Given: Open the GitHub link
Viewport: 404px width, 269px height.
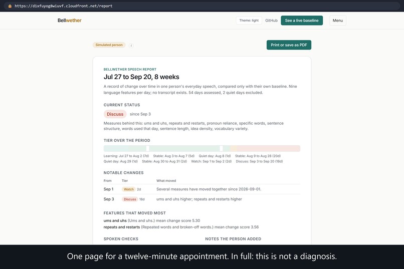Looking at the screenshot, I should coord(271,21).
